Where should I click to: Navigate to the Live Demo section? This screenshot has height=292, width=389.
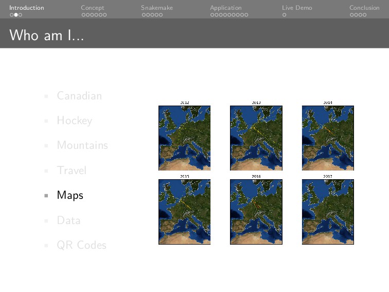297,8
